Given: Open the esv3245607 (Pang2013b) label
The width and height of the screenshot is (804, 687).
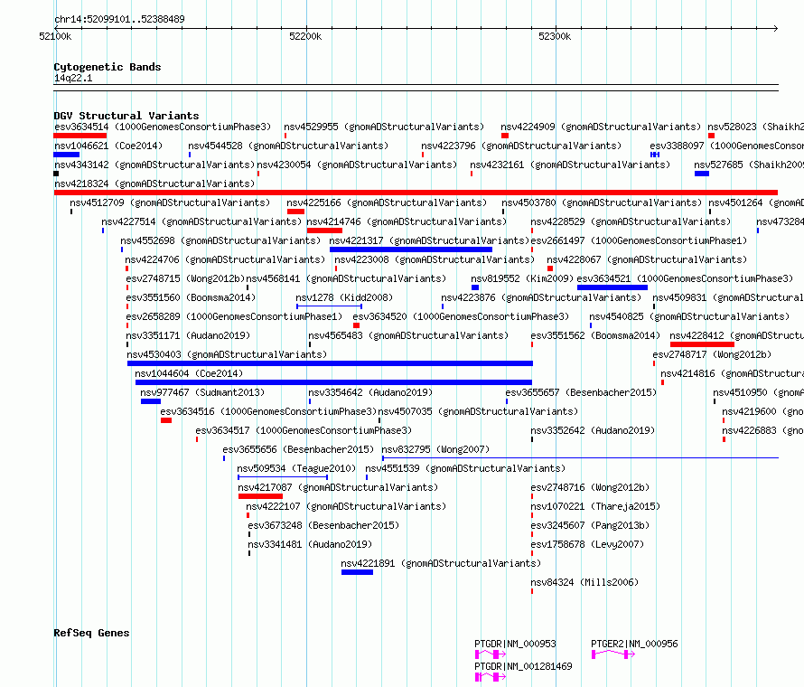Looking at the screenshot, I should [590, 525].
